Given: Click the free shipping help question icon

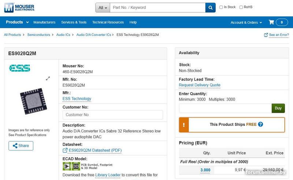Looking at the screenshot, I should click(x=260, y=124).
